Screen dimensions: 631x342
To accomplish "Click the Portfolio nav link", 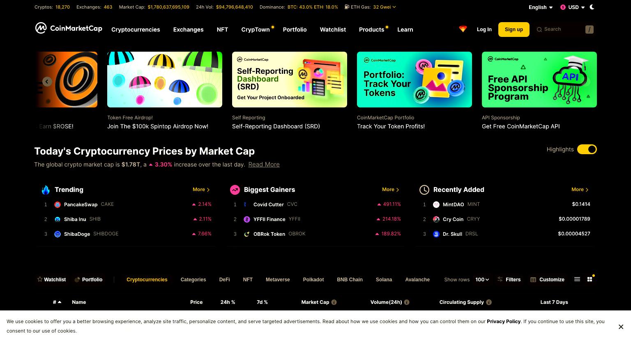I will coord(295,30).
